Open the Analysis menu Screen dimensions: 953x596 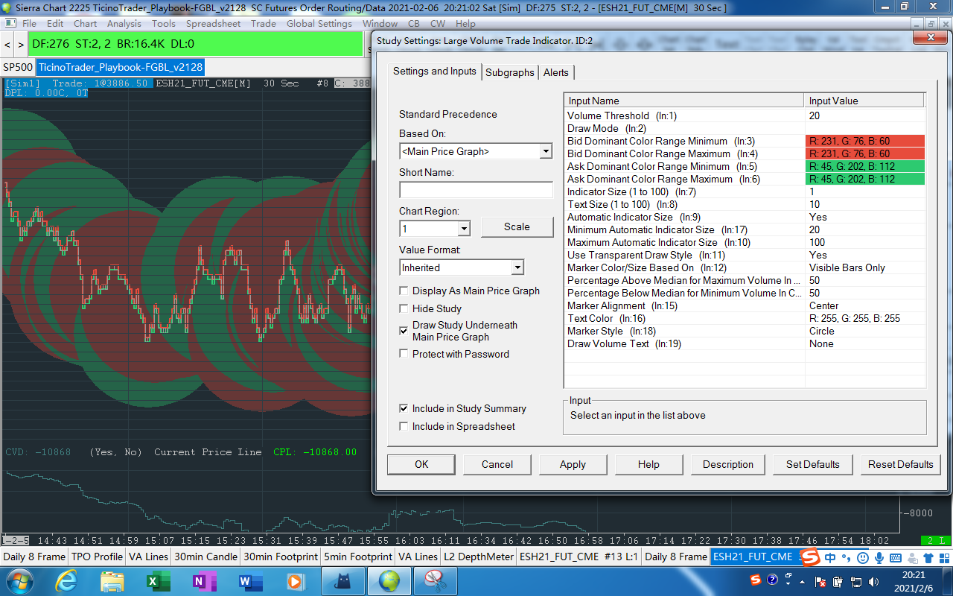[124, 24]
